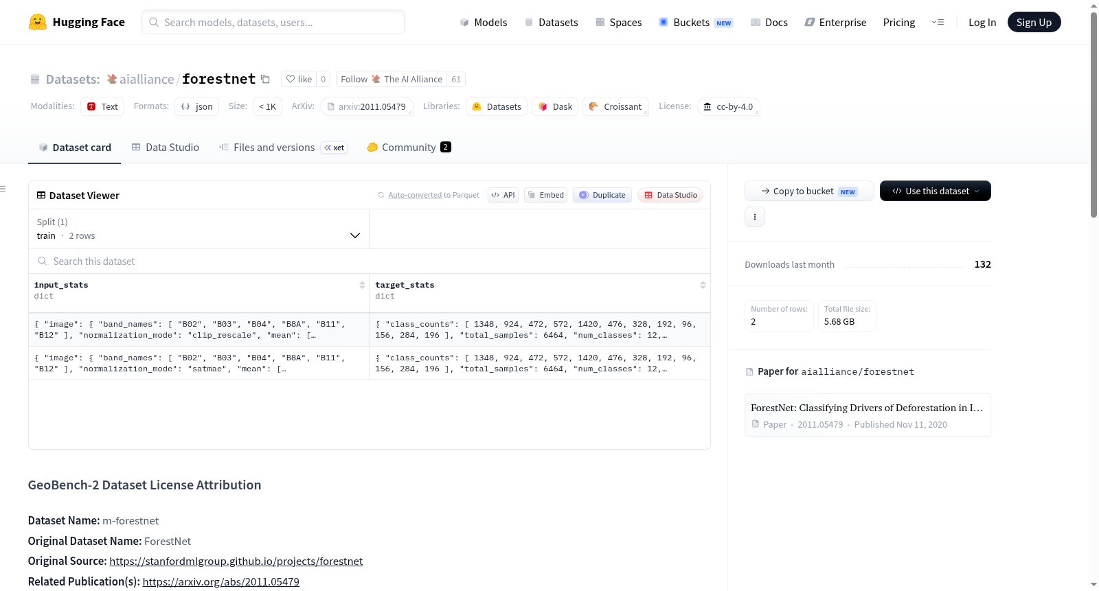Open the arxiv.org/abs/2011.05479 publication link
This screenshot has width=1099, height=591.
221,581
